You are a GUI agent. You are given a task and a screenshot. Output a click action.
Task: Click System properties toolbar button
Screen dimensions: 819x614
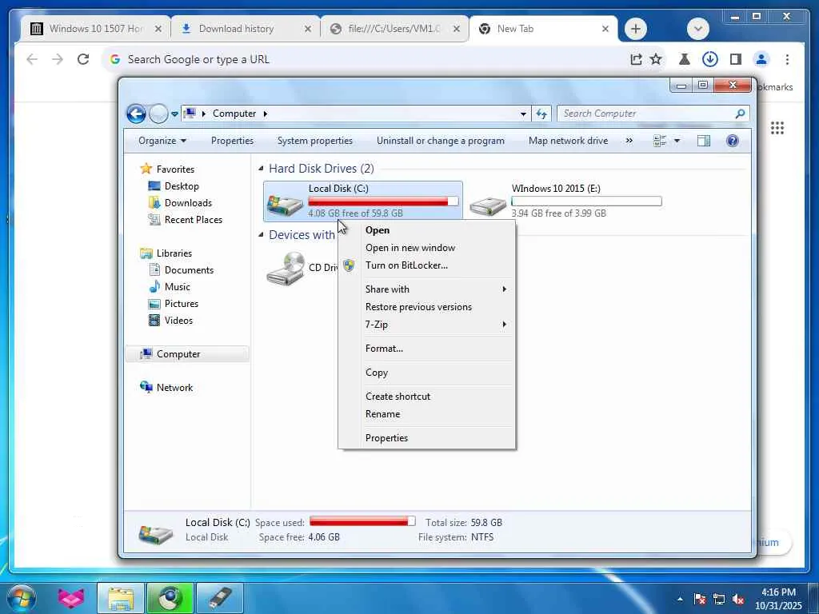click(315, 141)
